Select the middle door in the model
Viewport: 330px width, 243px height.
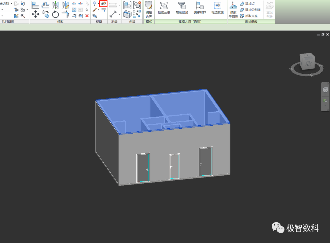pos(174,166)
